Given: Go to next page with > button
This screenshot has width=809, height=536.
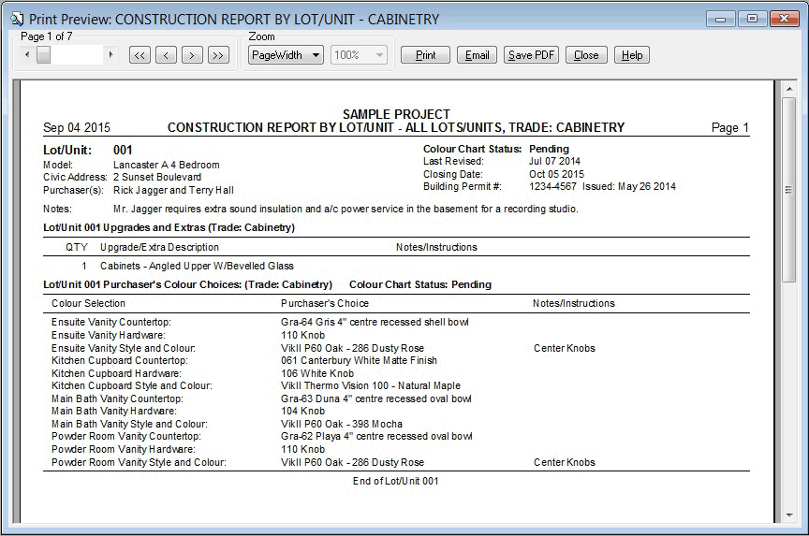Looking at the screenshot, I should [x=192, y=55].
